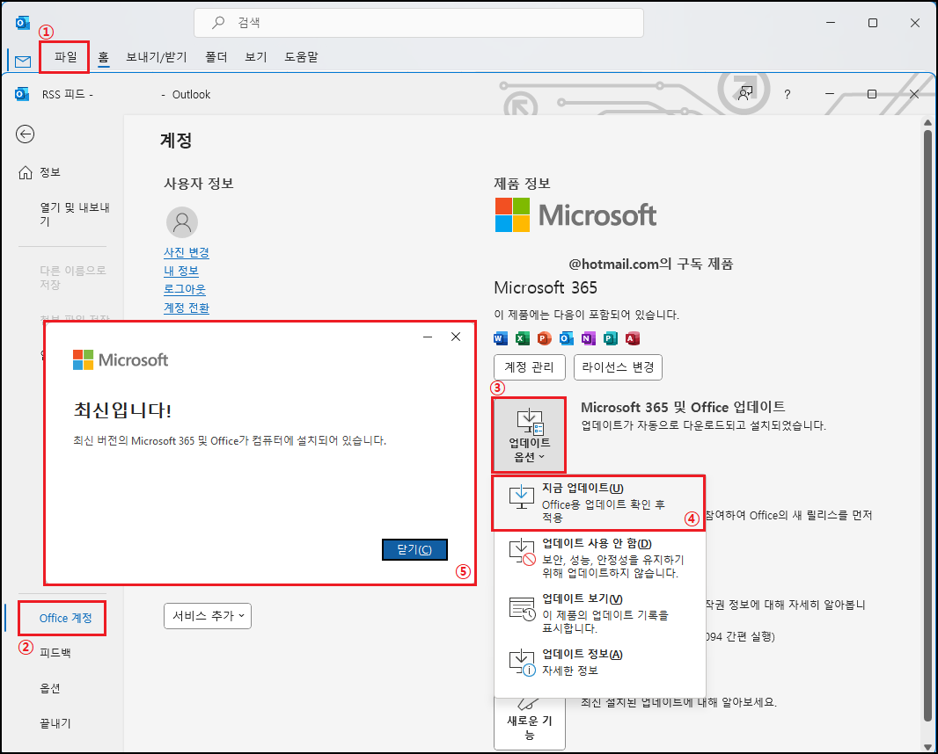
Task: Switch to the 홈 ribbon tab
Action: point(104,57)
